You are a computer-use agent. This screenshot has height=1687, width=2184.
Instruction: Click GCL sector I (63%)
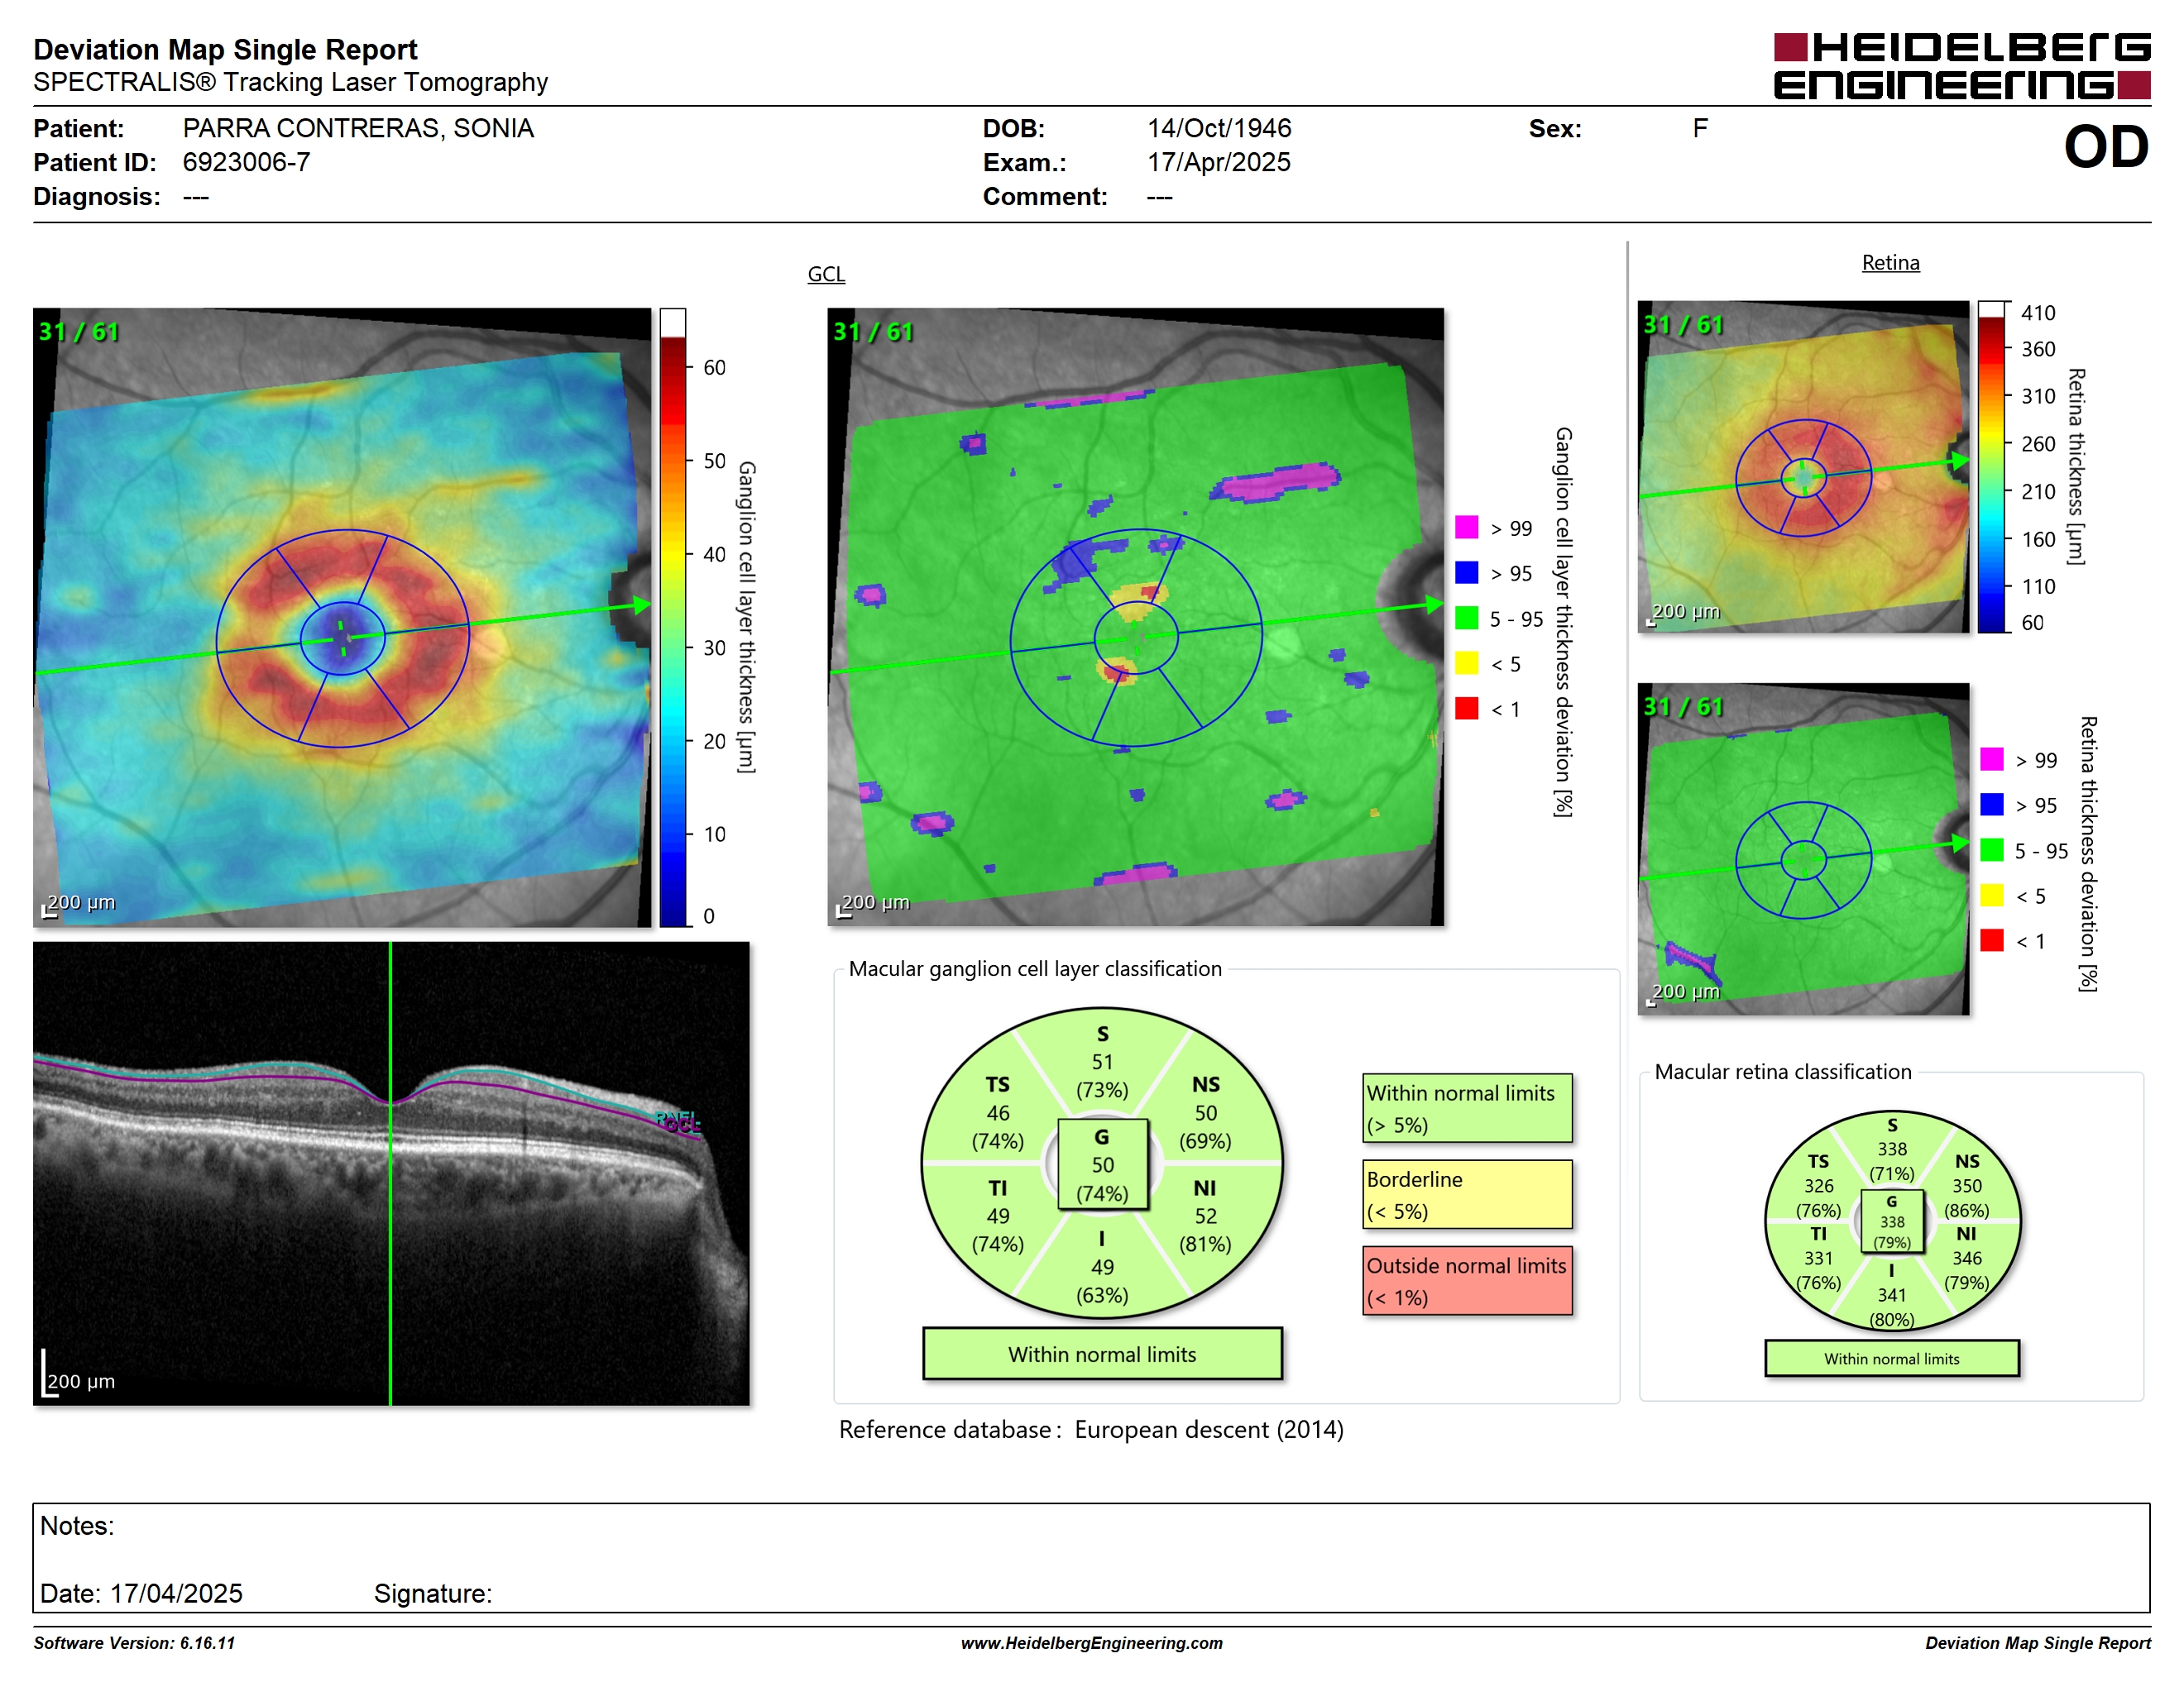click(x=1102, y=1295)
